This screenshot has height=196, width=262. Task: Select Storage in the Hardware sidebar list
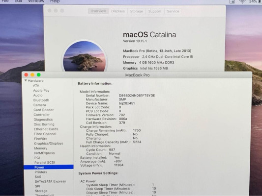(41, 191)
